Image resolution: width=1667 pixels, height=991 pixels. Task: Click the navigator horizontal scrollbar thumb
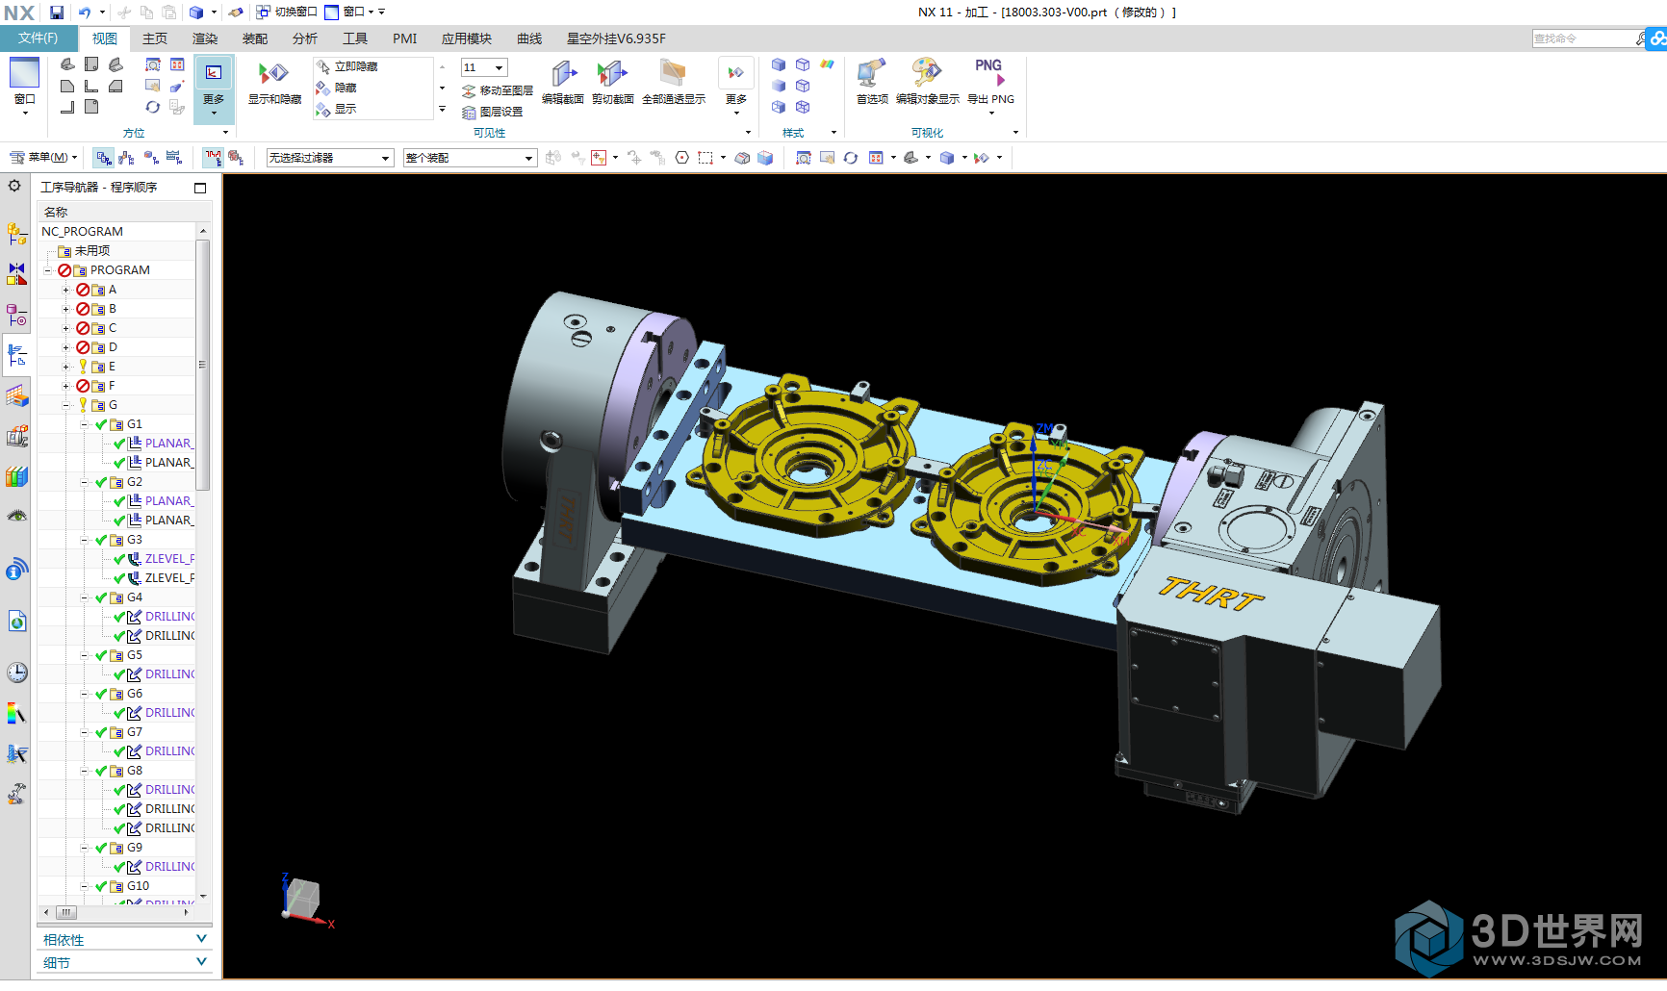65,911
